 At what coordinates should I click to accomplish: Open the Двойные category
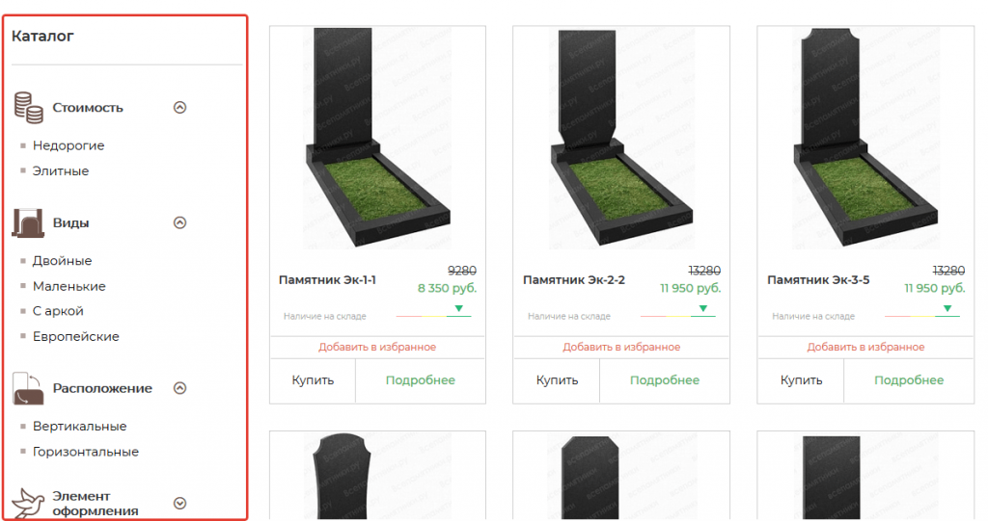coord(63,260)
